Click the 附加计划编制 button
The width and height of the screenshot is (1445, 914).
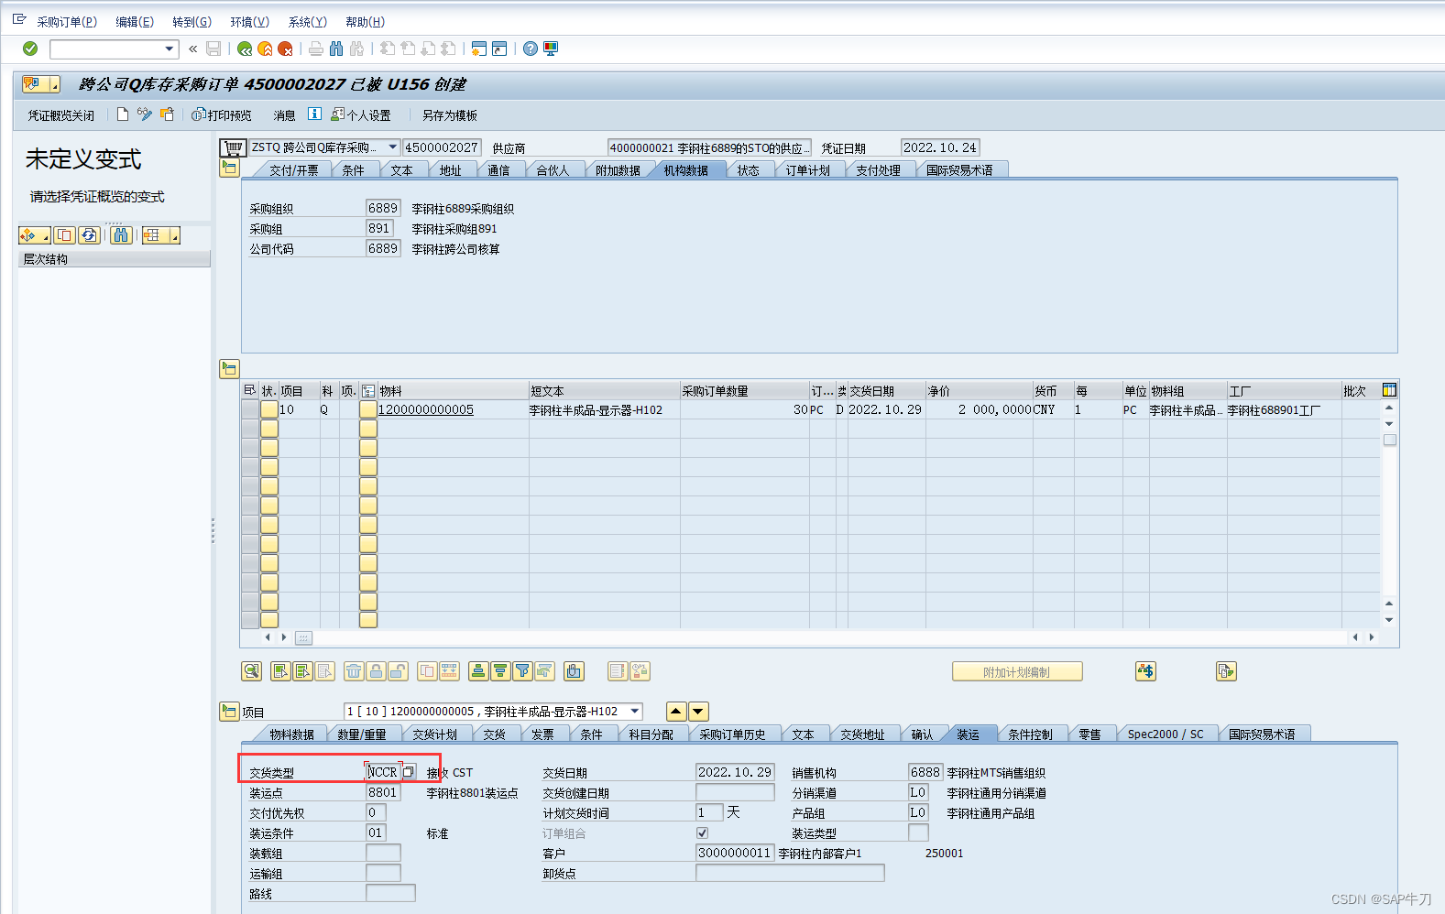coord(1017,672)
